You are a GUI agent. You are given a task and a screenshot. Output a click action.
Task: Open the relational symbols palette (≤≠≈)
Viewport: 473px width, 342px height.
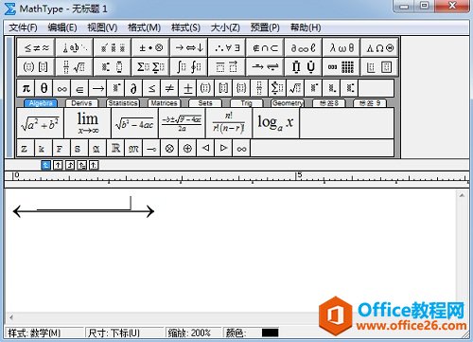36,47
